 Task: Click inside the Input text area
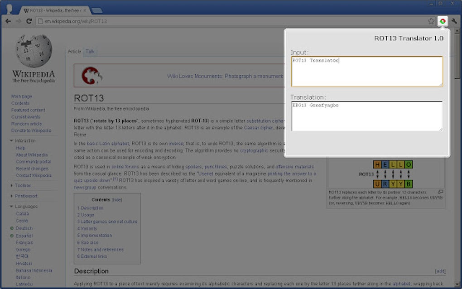pyautogui.click(x=366, y=72)
